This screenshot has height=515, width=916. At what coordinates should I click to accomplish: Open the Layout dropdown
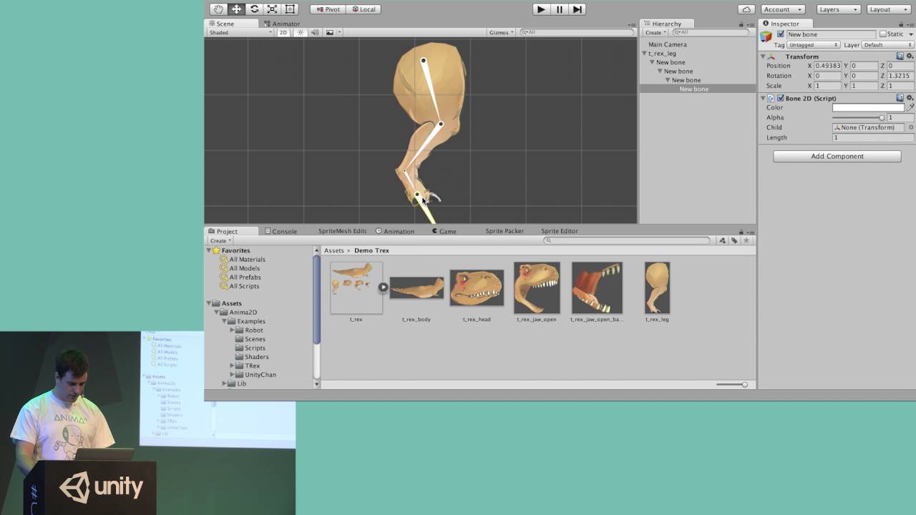tap(888, 9)
